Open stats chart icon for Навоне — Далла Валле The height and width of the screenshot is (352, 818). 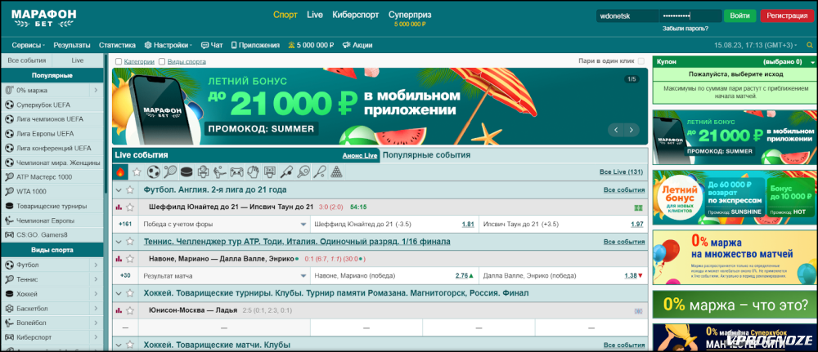click(119, 259)
